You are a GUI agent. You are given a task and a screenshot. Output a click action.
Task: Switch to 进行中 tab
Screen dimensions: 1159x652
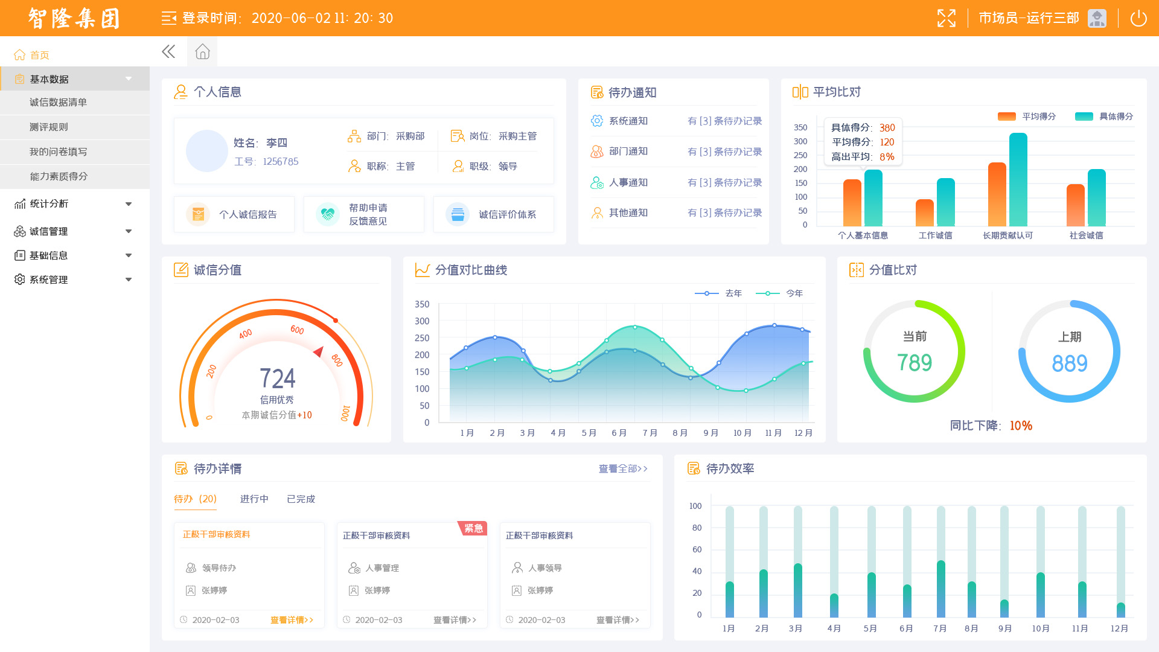point(254,499)
